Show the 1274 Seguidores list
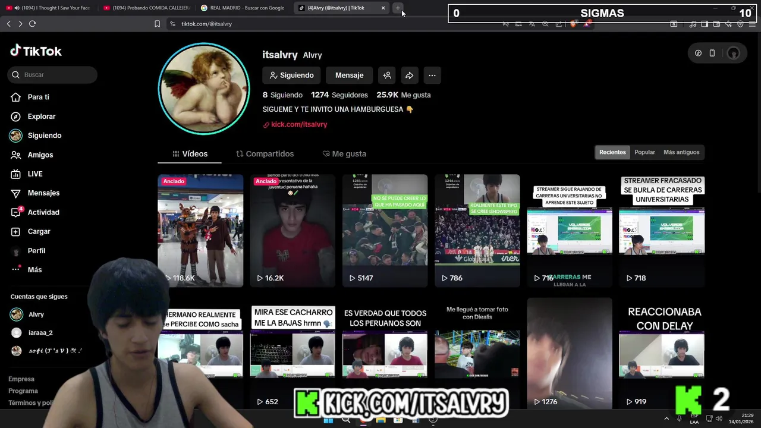The image size is (761, 428). point(339,95)
